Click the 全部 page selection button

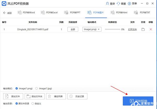[x=73, y=29]
